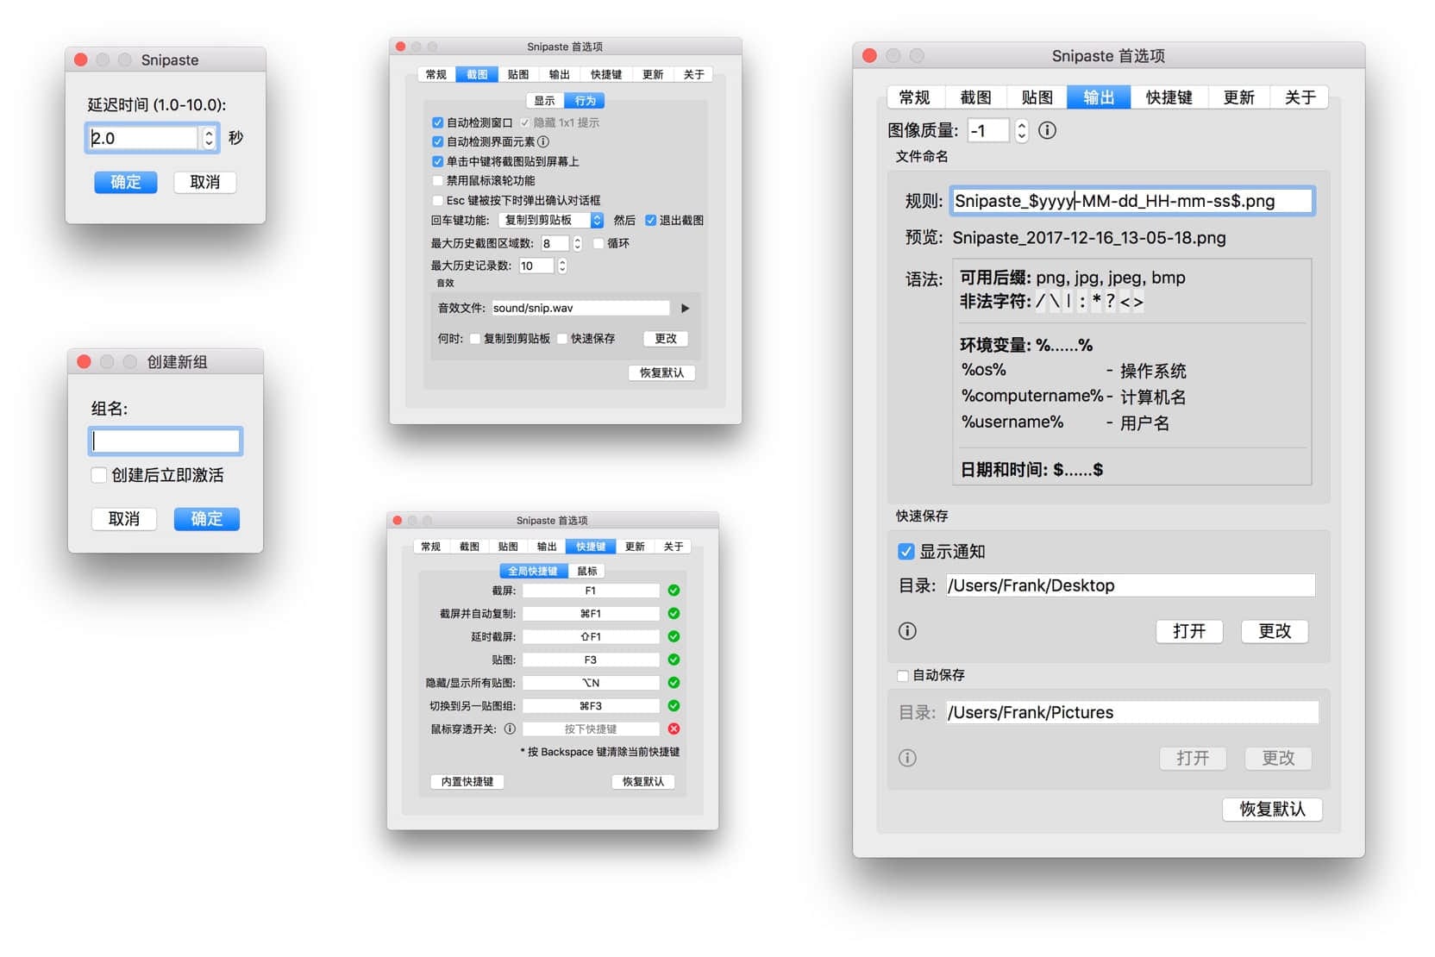The height and width of the screenshot is (957, 1435).
Task: Open info icon beside 自动检测界面元素
Action: point(543,141)
